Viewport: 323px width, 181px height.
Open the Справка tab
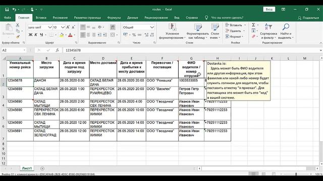[192, 18]
